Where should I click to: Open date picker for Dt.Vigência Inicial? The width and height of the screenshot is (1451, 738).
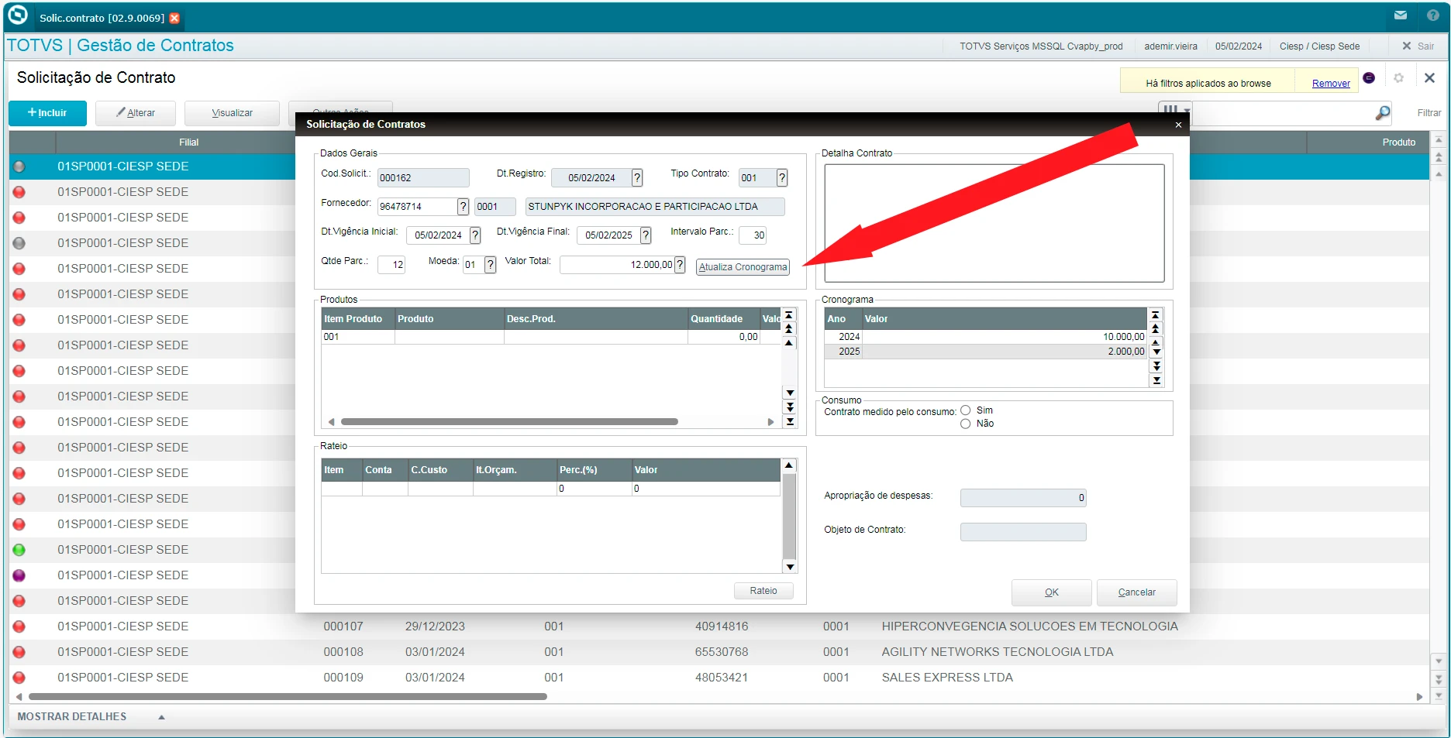475,235
